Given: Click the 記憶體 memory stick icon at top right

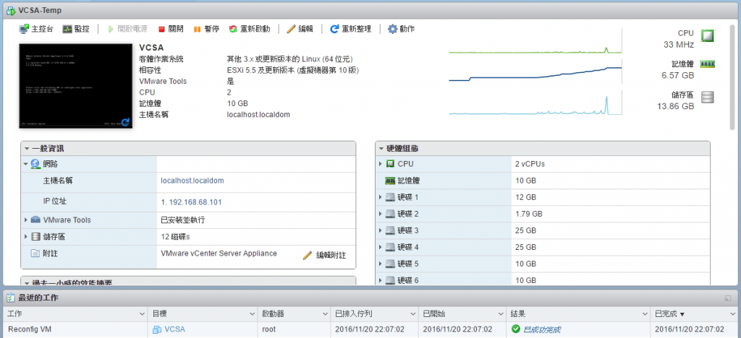Looking at the screenshot, I should coord(708,64).
